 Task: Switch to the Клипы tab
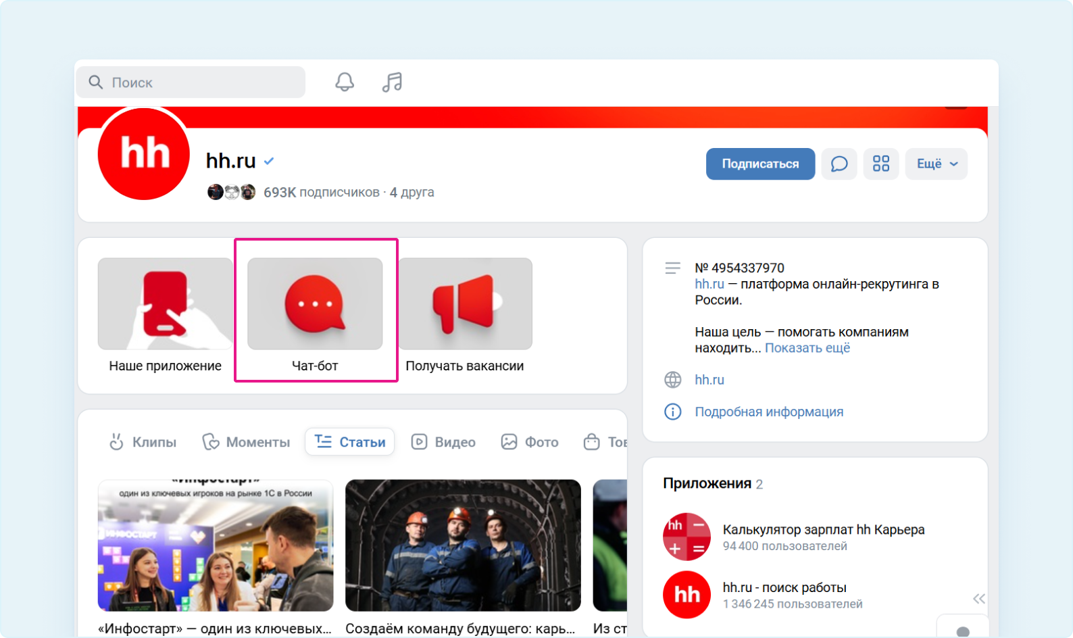click(x=143, y=442)
